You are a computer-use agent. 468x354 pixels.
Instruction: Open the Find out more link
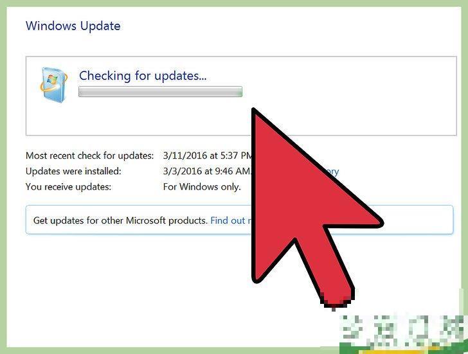[231, 220]
